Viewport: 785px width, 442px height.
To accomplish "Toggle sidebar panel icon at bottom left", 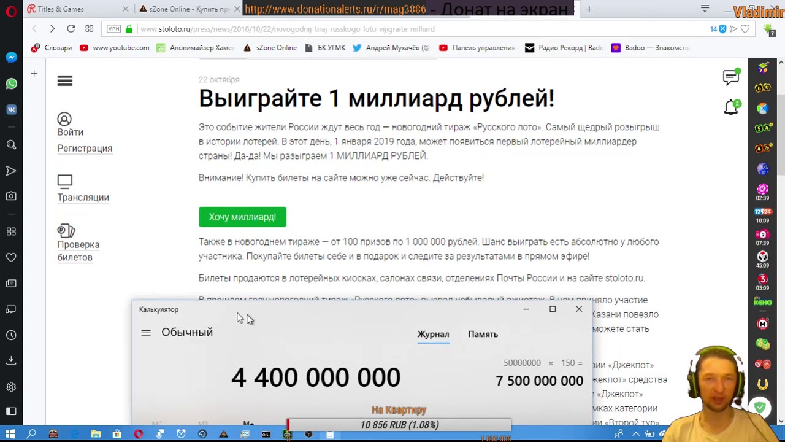I will click(x=11, y=411).
